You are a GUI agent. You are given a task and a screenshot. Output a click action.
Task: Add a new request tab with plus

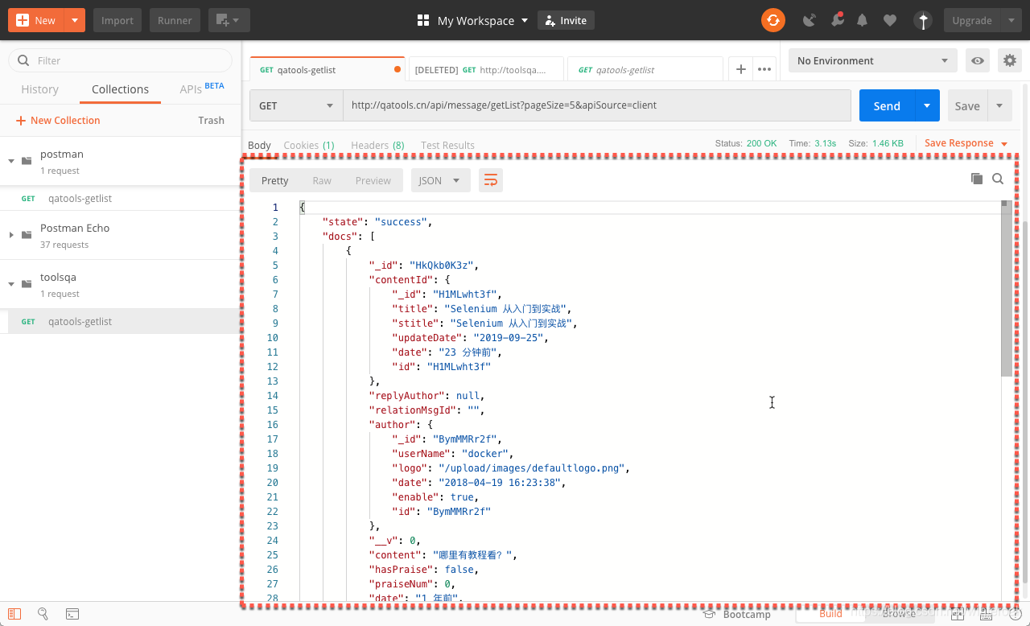(740, 69)
